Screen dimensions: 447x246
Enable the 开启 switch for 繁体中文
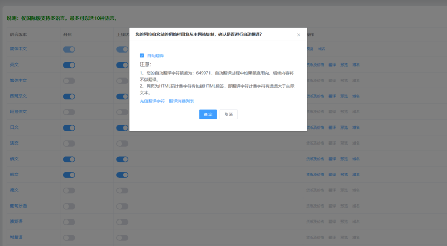(x=69, y=81)
